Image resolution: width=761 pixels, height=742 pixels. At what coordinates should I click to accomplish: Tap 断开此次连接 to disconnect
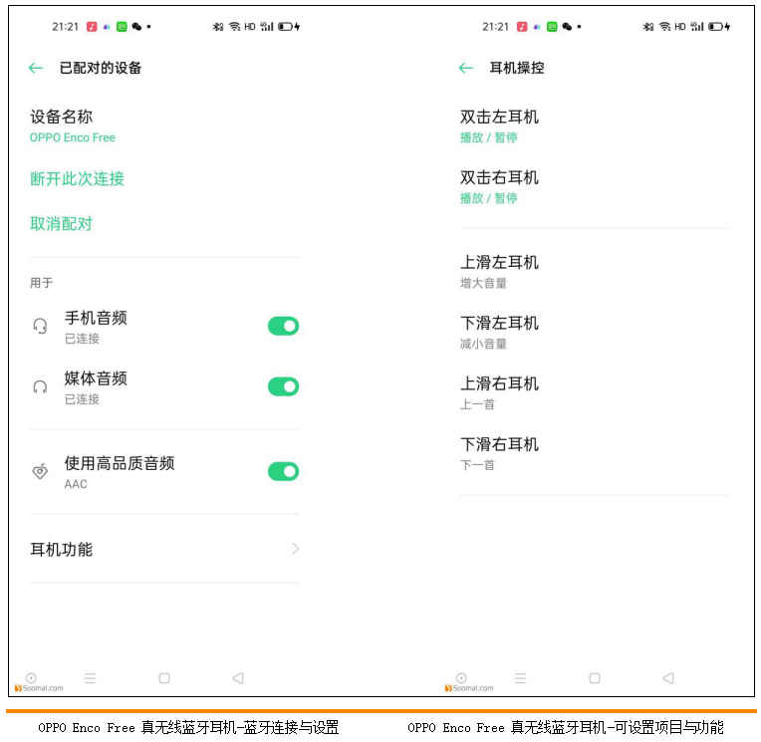pyautogui.click(x=77, y=179)
